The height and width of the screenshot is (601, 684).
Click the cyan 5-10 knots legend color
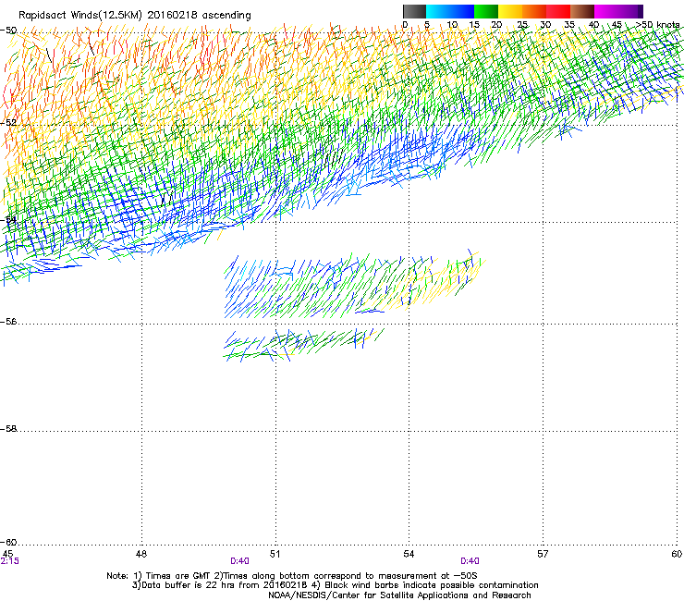438,11
